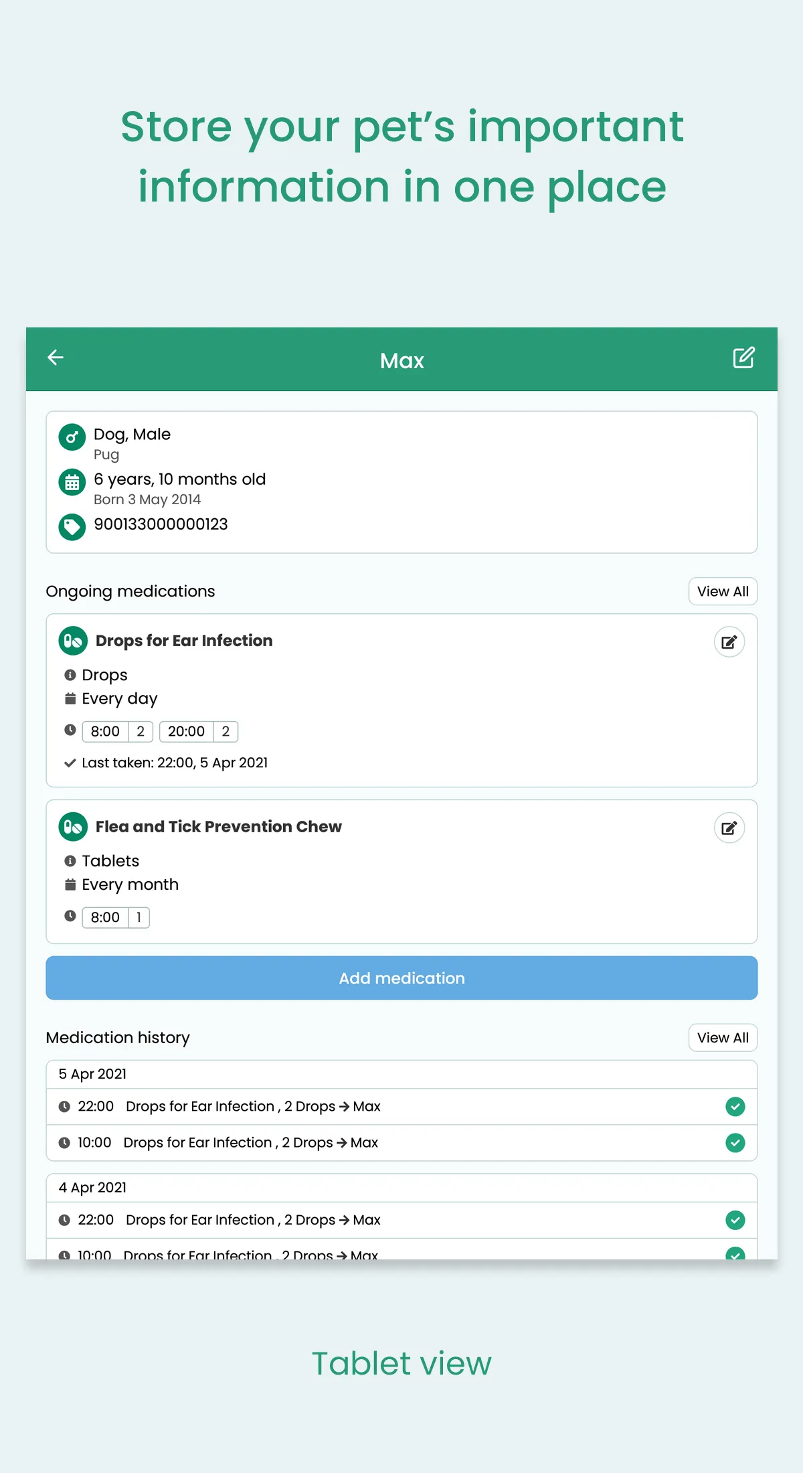
Task: Select the 8:00 dose chip for ear drops
Action: coord(118,732)
